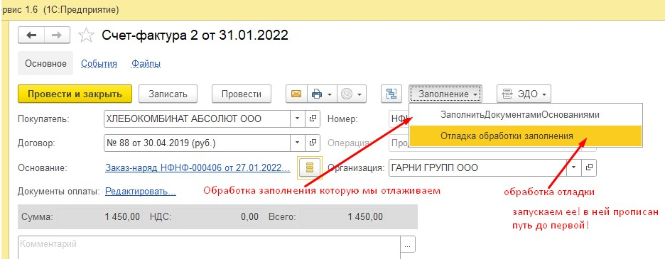Open the document structure (related documents) icon
Screen dimensions: 665x259
[391, 94]
